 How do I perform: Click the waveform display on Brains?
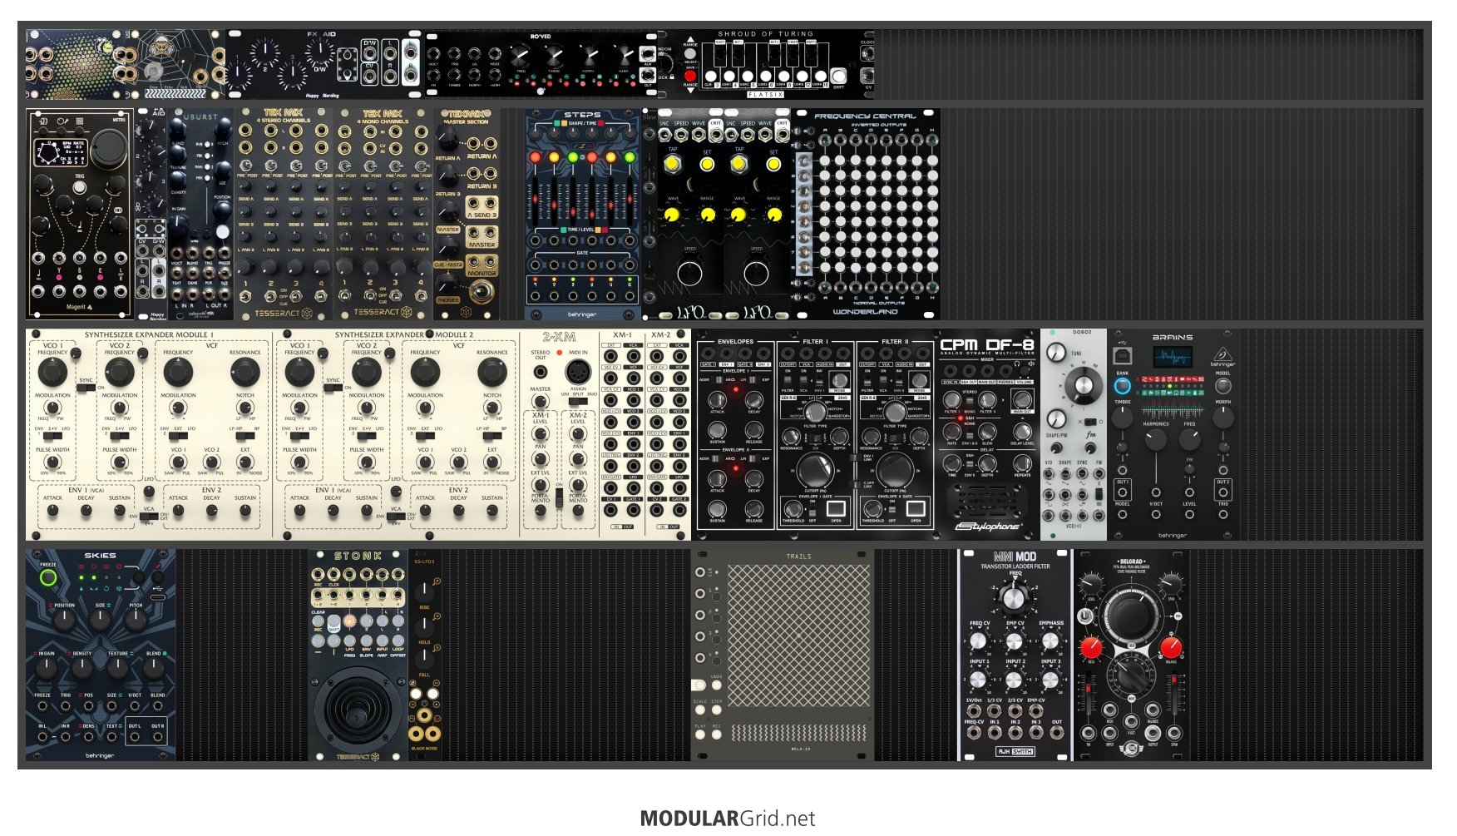1173,358
